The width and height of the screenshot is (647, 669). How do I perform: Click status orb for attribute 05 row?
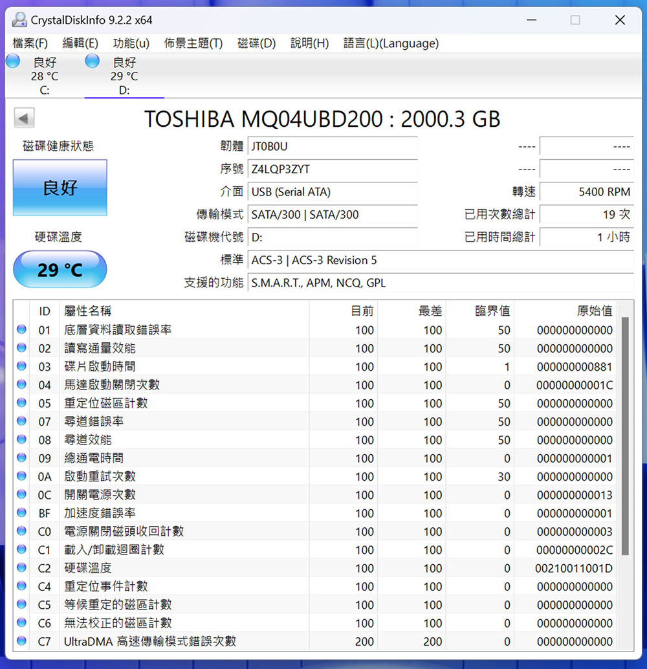pos(21,403)
